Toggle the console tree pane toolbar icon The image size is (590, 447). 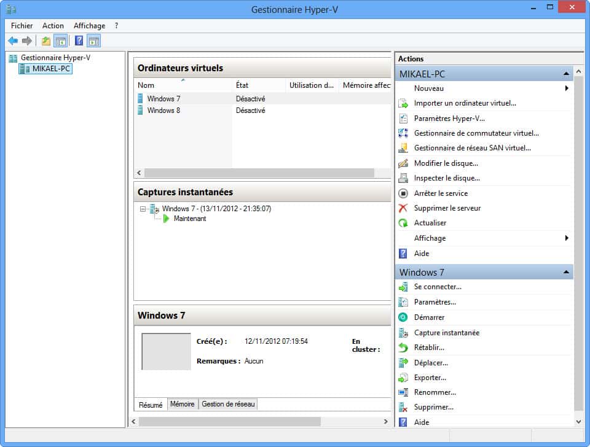pos(61,41)
